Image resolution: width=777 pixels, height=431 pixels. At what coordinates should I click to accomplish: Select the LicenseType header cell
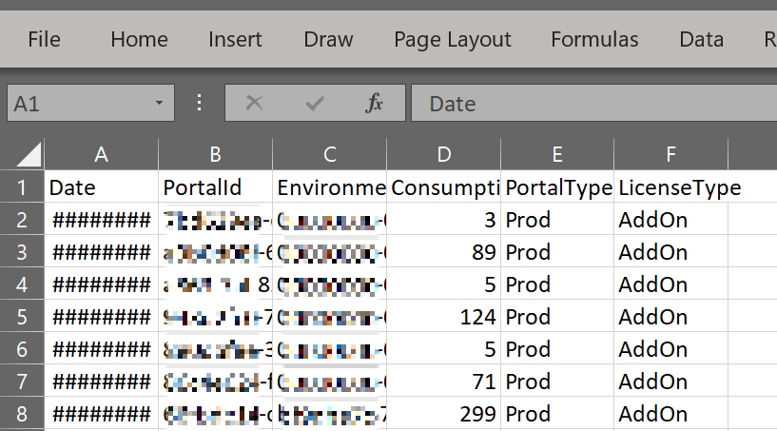(x=671, y=187)
